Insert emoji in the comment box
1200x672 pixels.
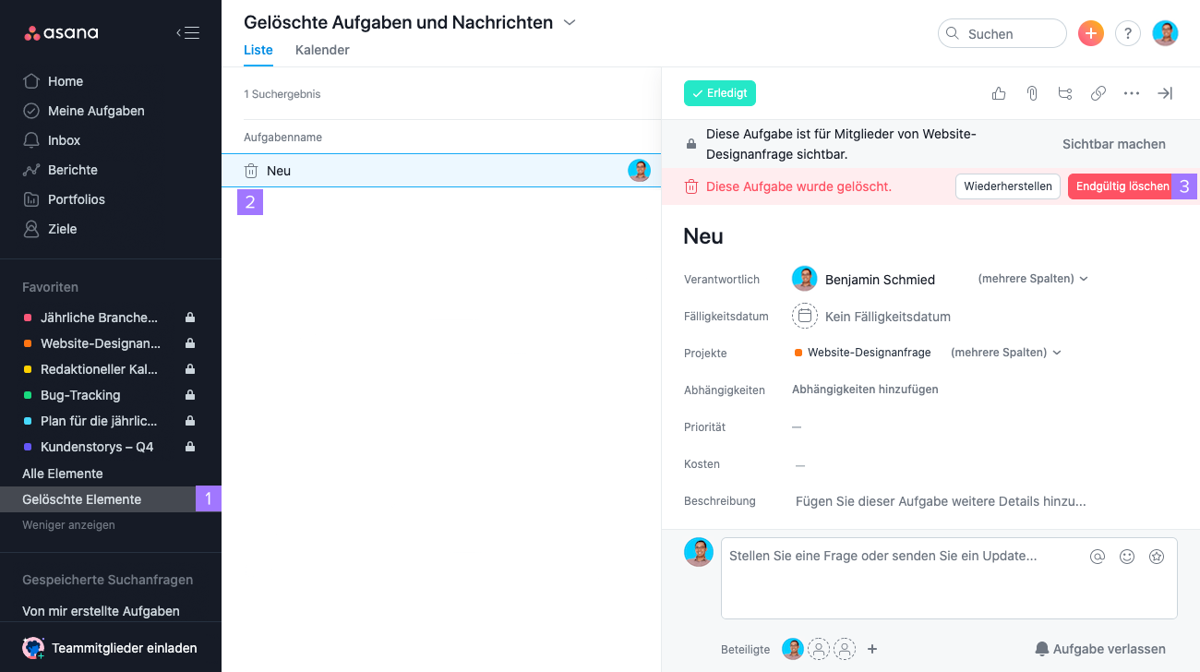click(1127, 557)
